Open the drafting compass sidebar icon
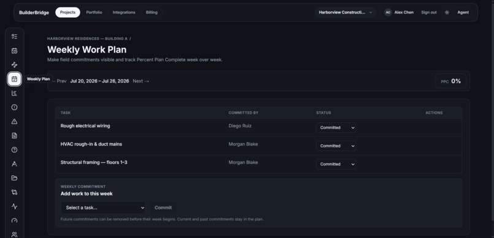This screenshot has height=238, width=494. point(14,164)
